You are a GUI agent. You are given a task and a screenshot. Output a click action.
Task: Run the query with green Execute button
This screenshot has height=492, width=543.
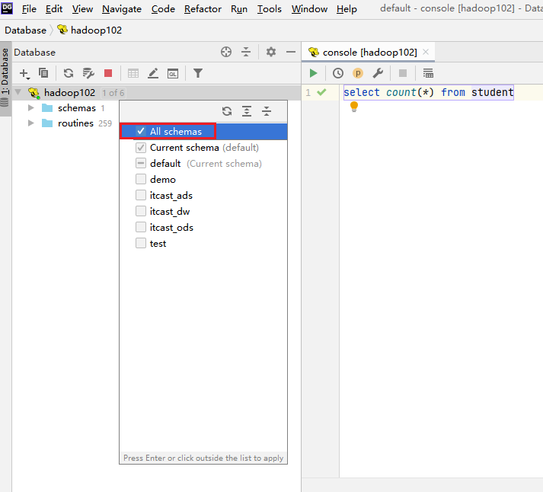314,73
